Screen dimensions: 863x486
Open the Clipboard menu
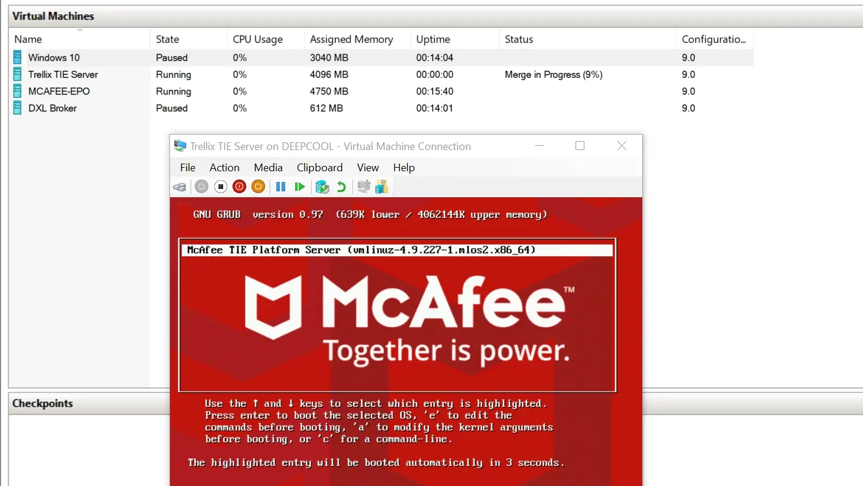tap(319, 168)
